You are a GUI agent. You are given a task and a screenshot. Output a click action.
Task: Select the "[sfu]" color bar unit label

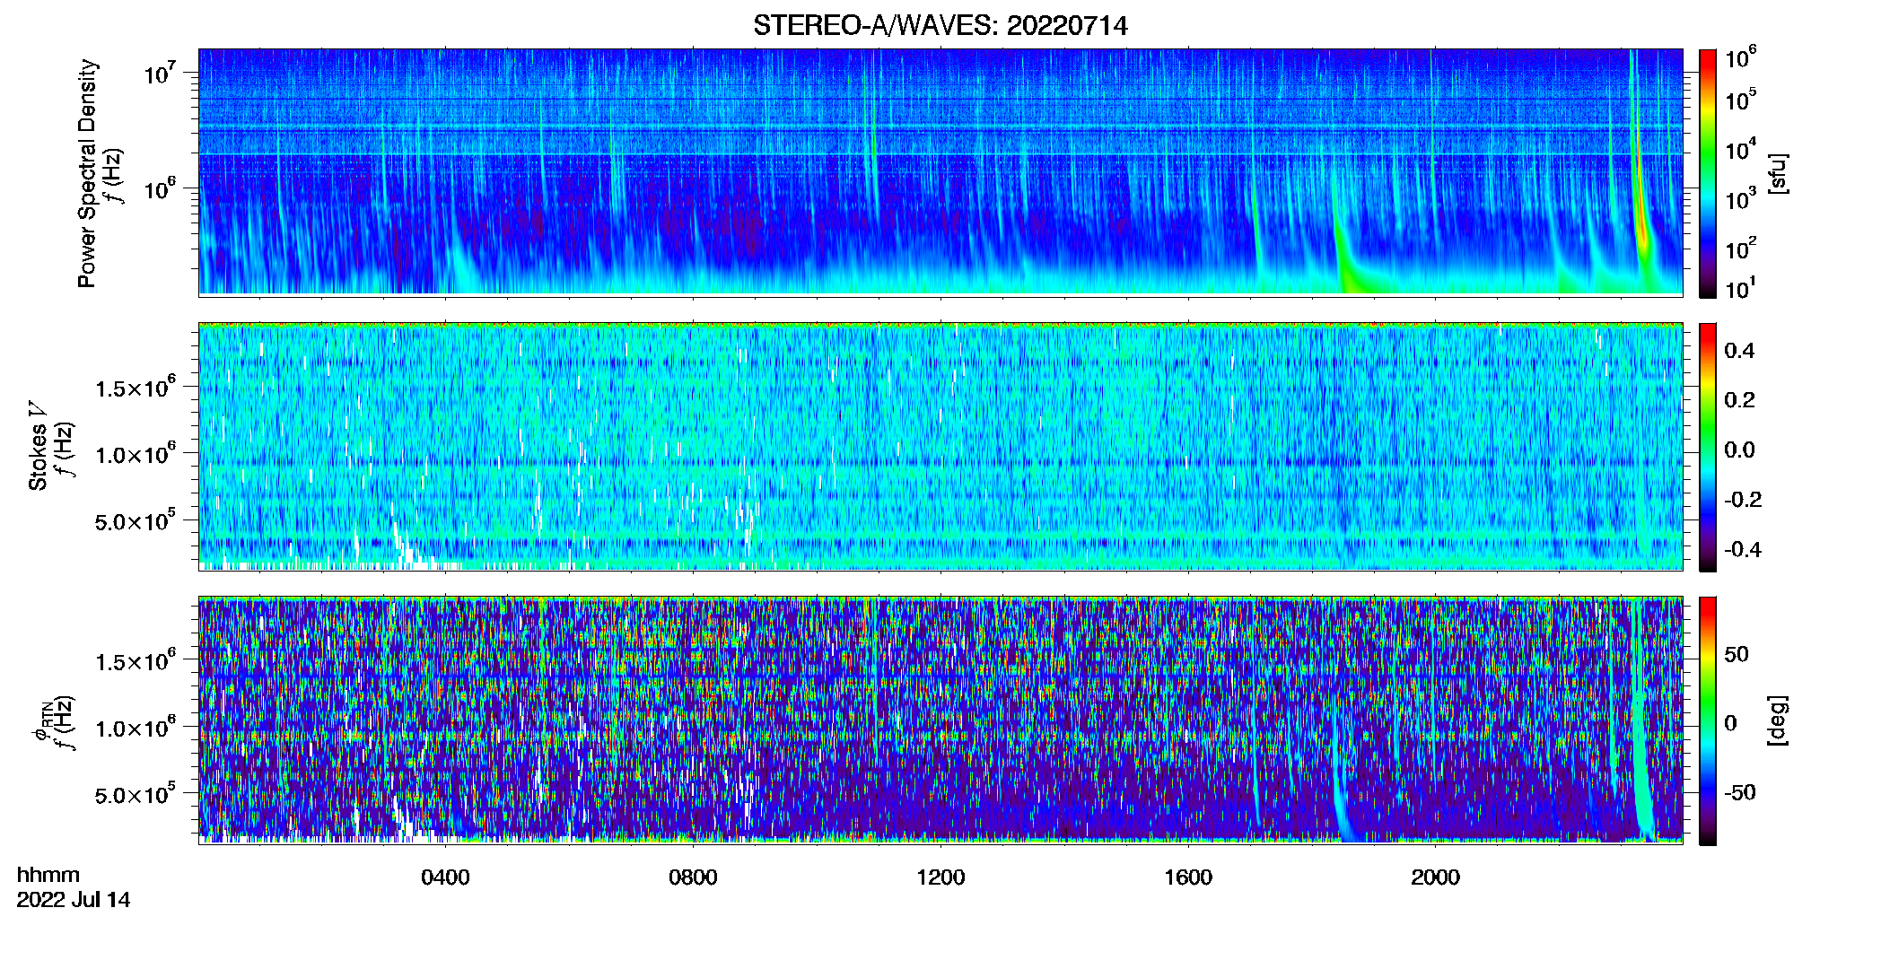(x=1778, y=173)
